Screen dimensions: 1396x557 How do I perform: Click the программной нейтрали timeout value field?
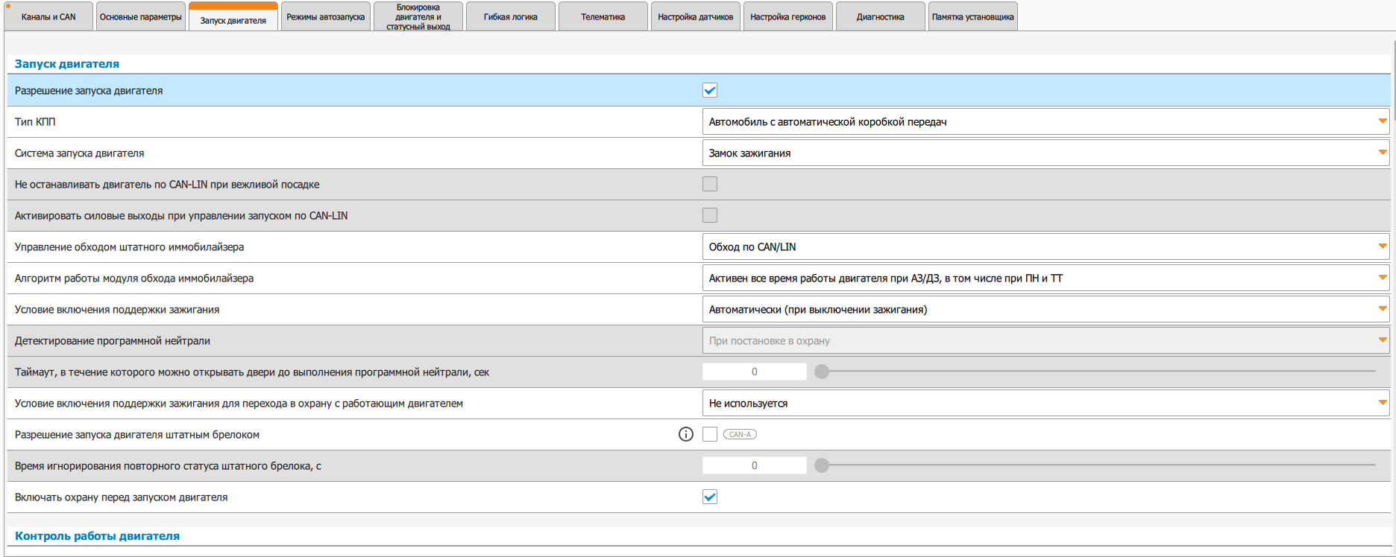click(x=755, y=372)
